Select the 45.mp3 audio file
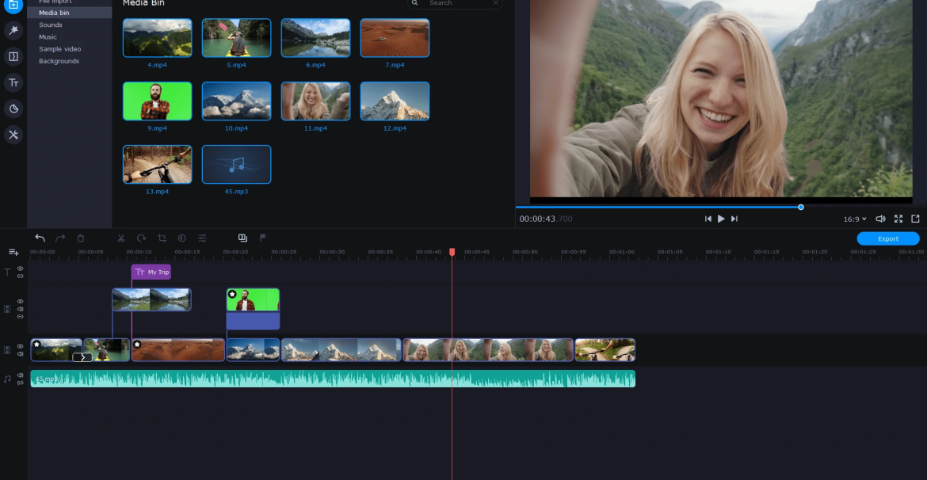The height and width of the screenshot is (480, 927). tap(236, 164)
